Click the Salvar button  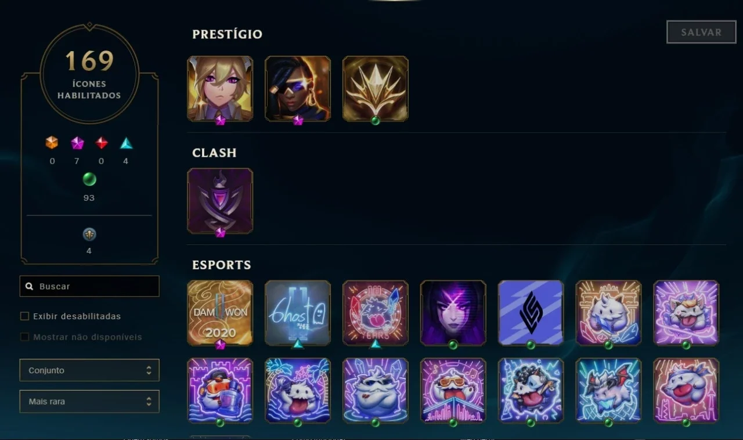701,33
